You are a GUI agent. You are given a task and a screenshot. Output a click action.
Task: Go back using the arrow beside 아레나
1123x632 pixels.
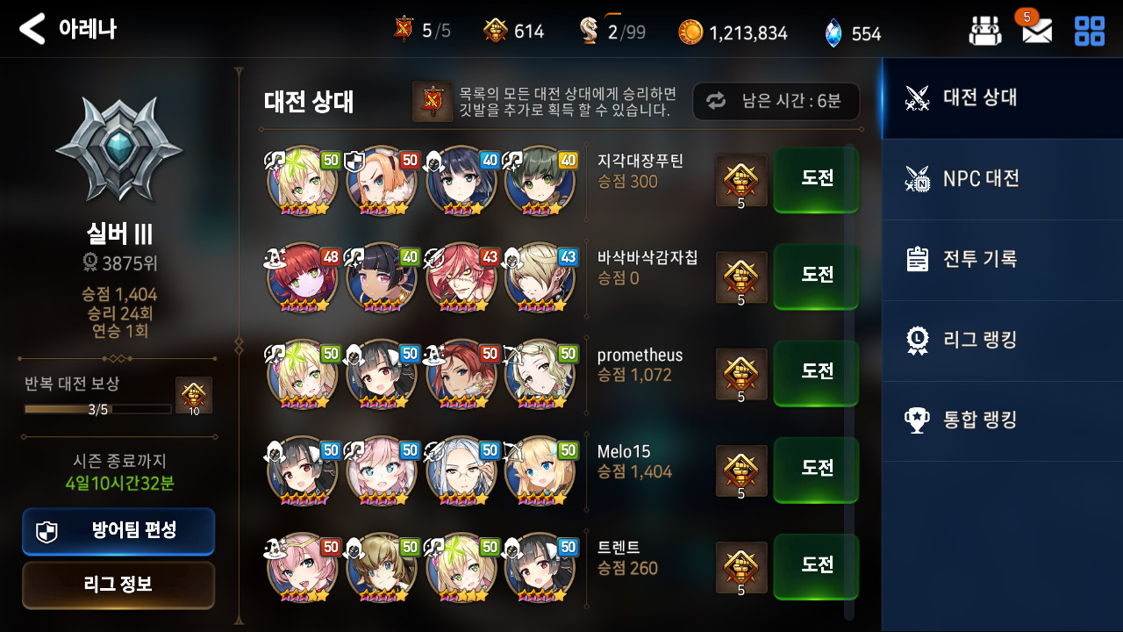pos(32,29)
